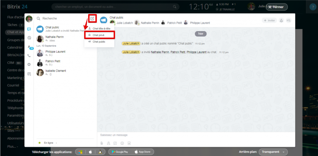Click the document icon below message box
This screenshot has height=156, width=318.
pyautogui.click(x=129, y=143)
